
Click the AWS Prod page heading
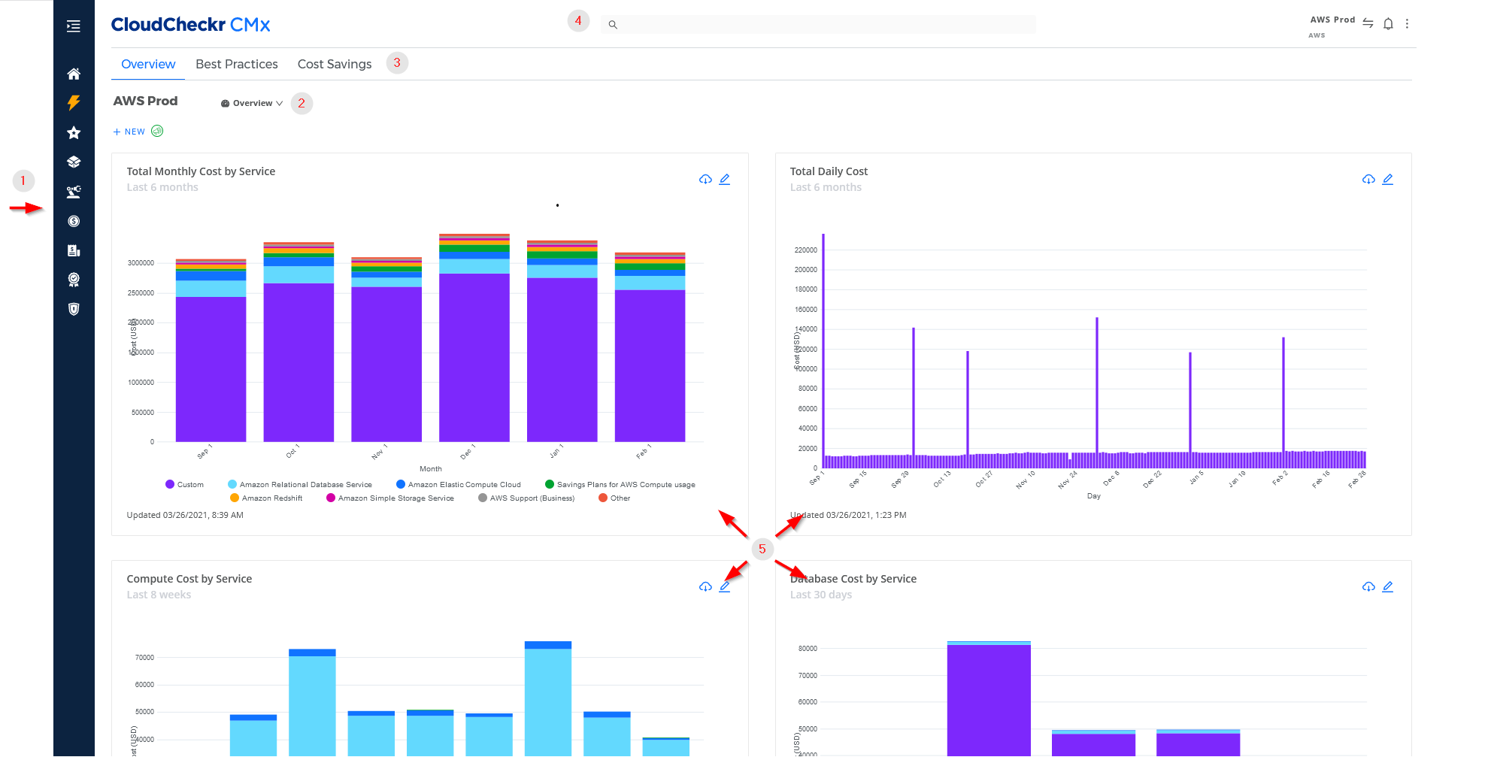[145, 101]
